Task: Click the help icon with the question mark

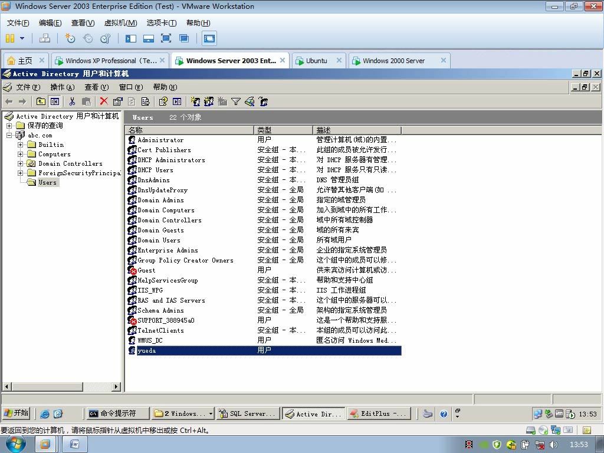Action: (x=163, y=101)
